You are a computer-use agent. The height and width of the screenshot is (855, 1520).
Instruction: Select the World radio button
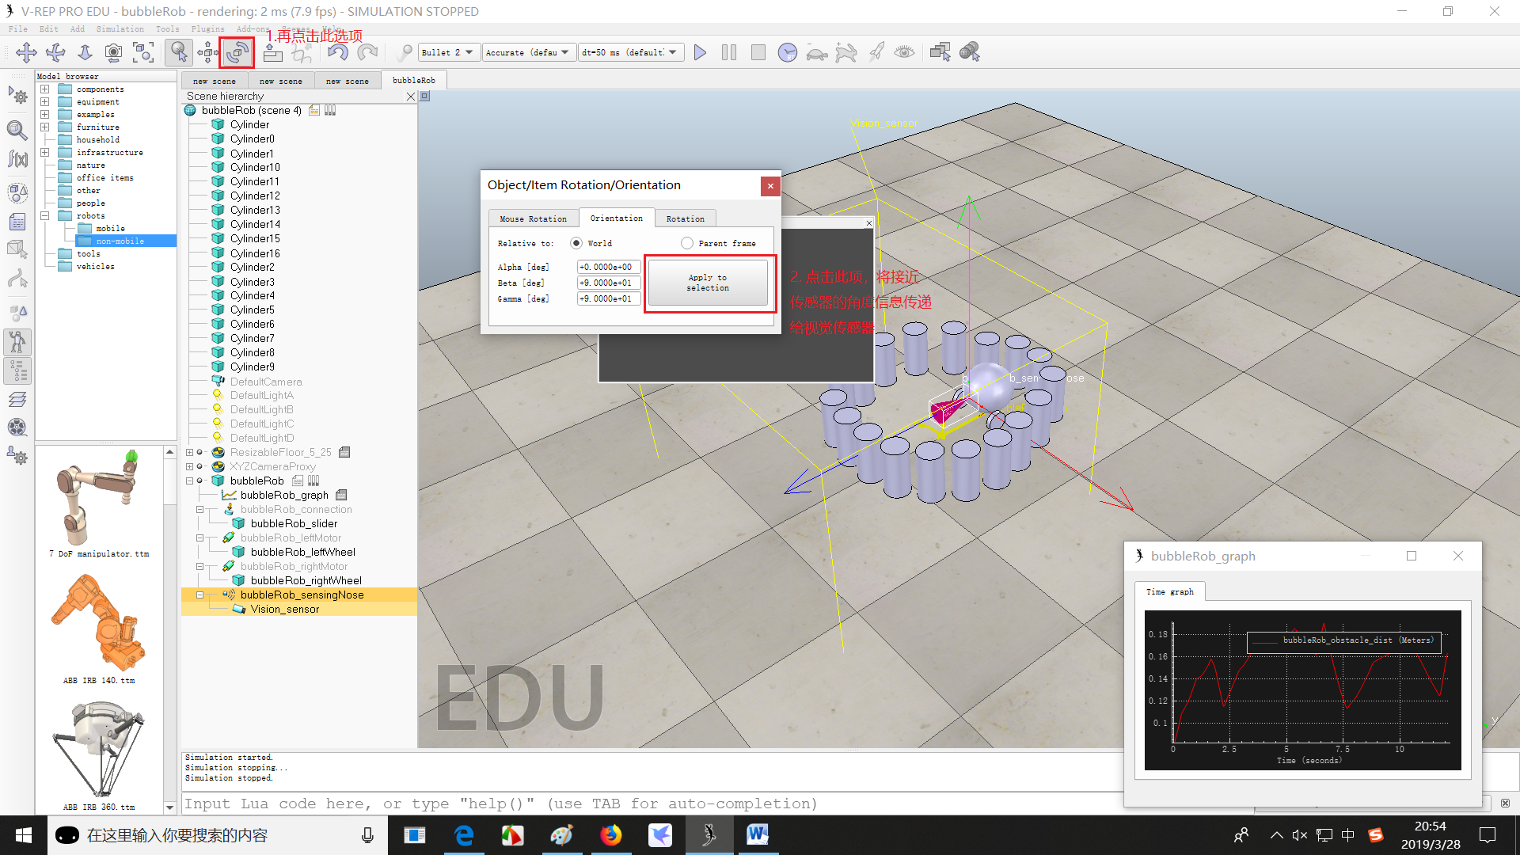[576, 243]
